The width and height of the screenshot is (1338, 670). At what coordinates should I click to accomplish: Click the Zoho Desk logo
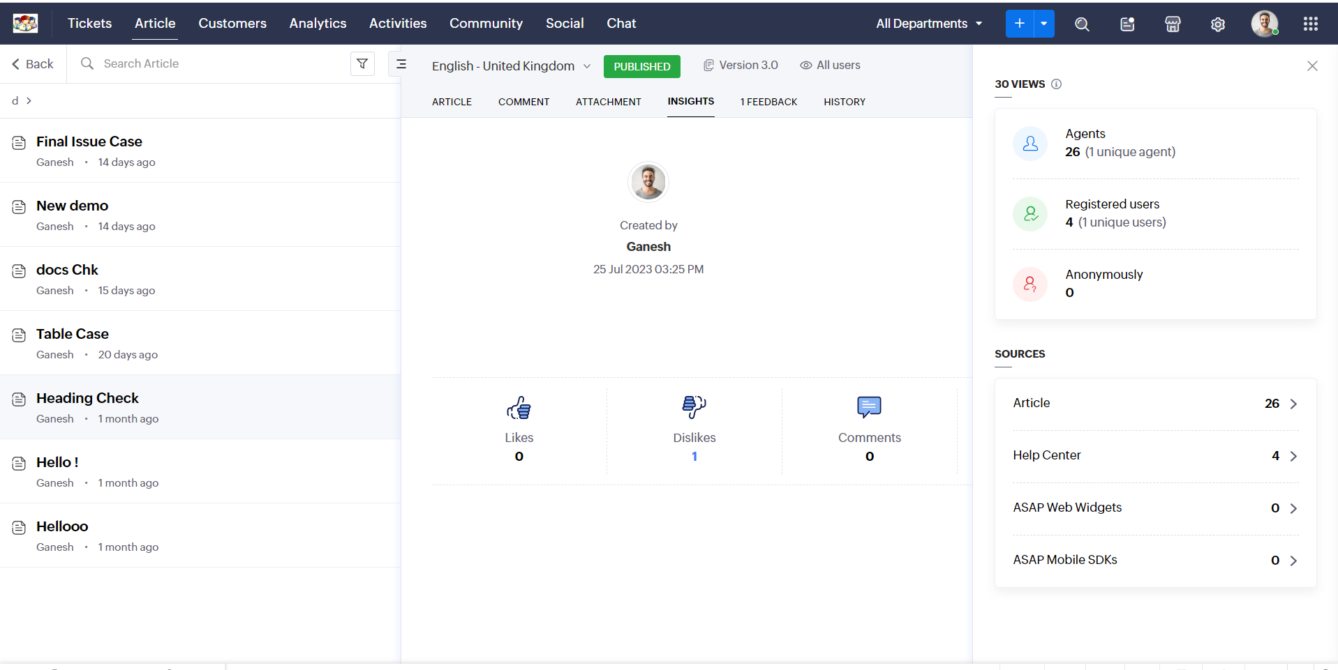coord(25,24)
